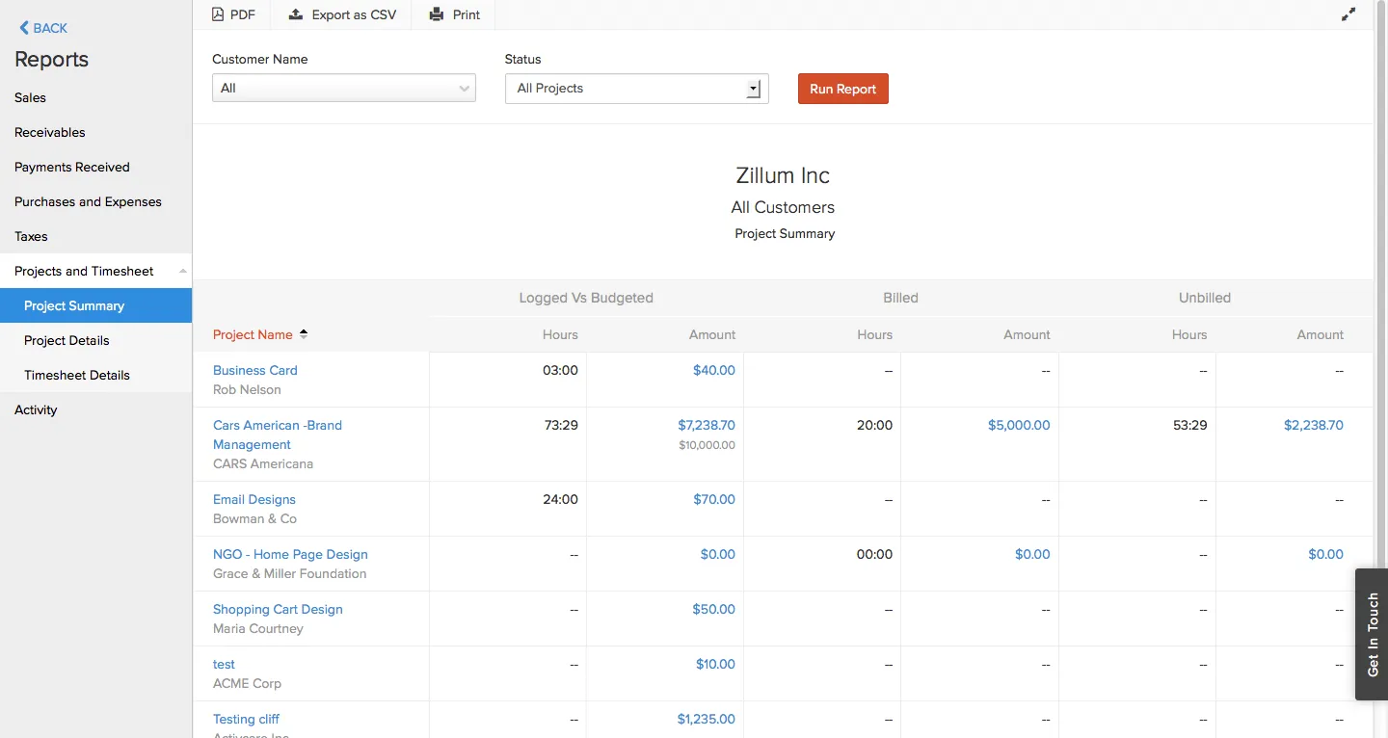1388x738 pixels.
Task: Collapse the Projects and Timesheet section
Action: [x=183, y=272]
